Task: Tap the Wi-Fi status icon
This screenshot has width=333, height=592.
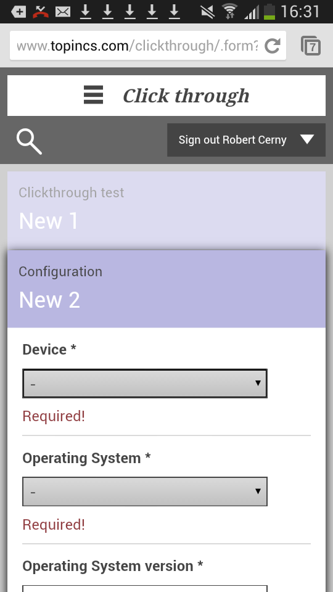Action: 229,11
